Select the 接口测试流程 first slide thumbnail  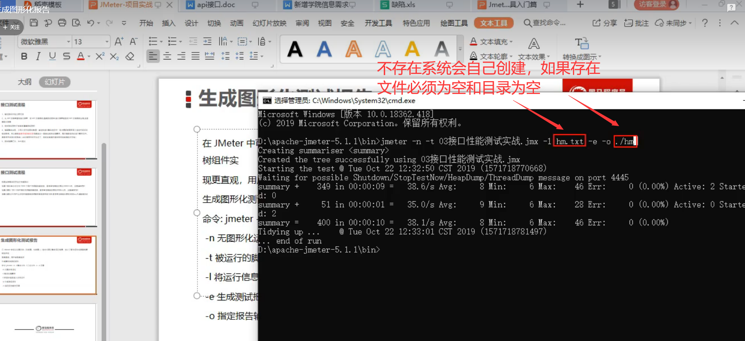pos(48,129)
